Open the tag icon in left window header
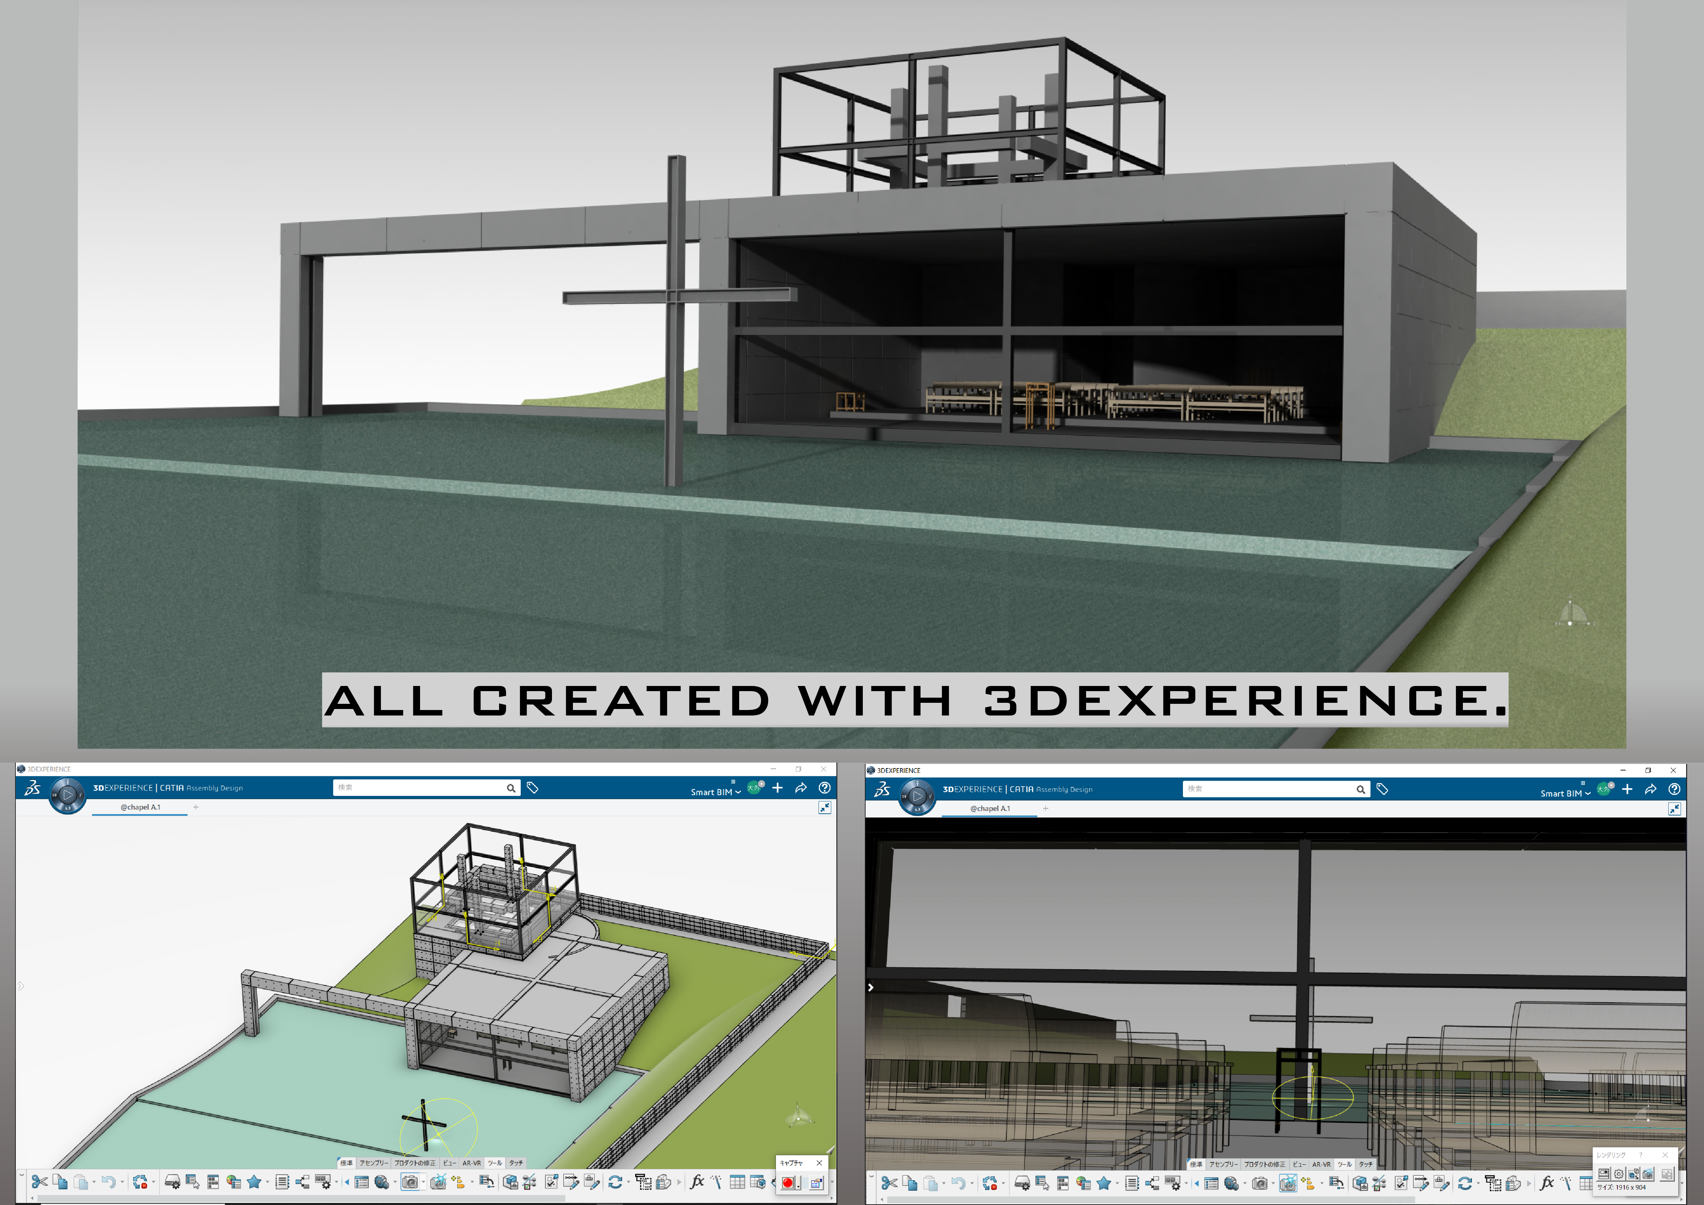Image resolution: width=1704 pixels, height=1205 pixels. tap(532, 788)
